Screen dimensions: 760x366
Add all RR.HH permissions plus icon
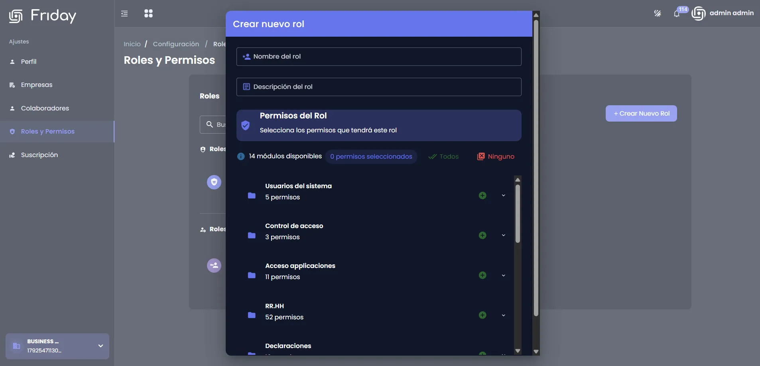pos(482,315)
